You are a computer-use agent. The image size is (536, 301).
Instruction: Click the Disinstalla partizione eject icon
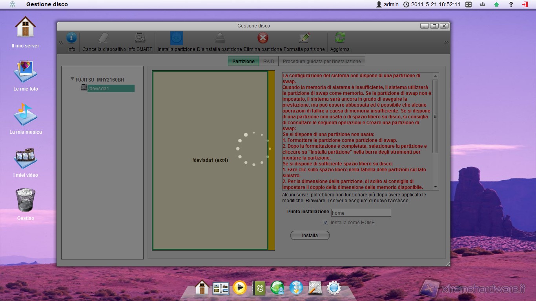pos(219,38)
